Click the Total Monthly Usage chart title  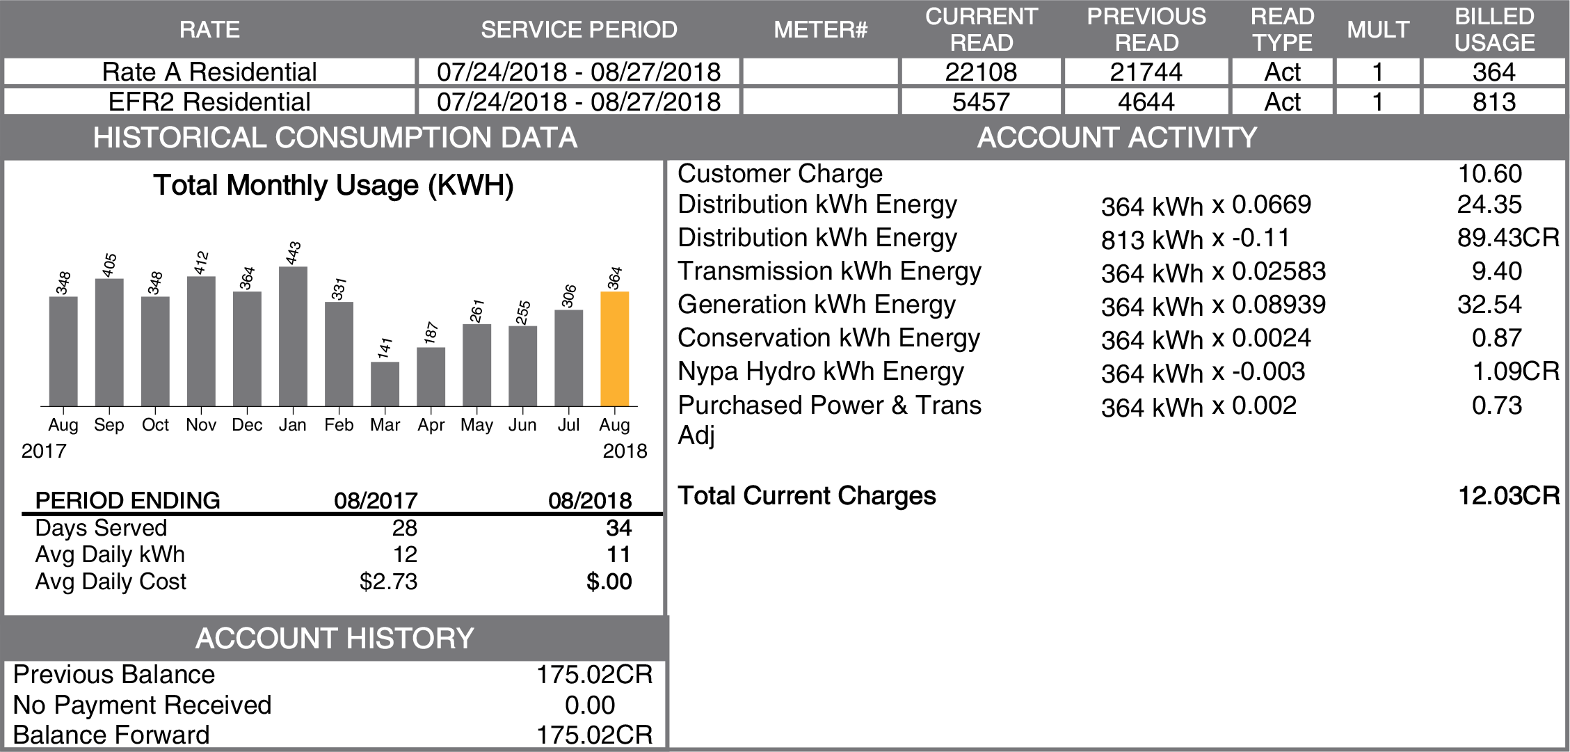[x=333, y=186]
